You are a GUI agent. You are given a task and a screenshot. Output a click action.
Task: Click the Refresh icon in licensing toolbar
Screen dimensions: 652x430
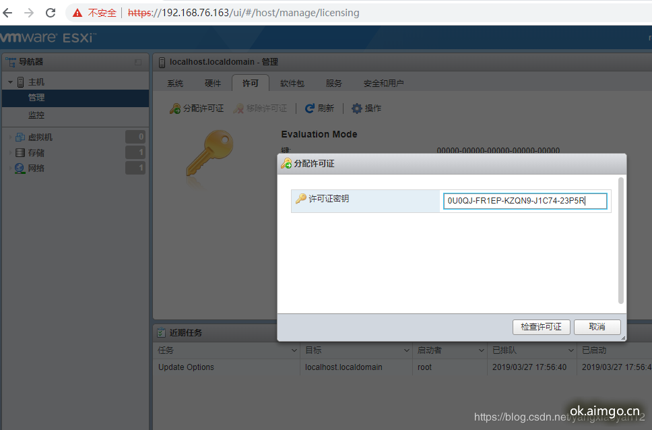pyautogui.click(x=310, y=109)
